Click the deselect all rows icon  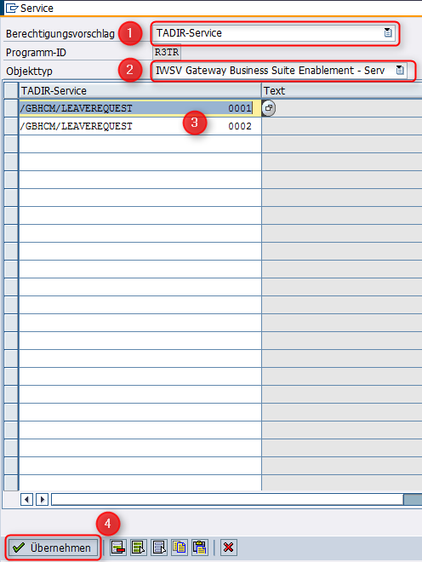click(159, 548)
